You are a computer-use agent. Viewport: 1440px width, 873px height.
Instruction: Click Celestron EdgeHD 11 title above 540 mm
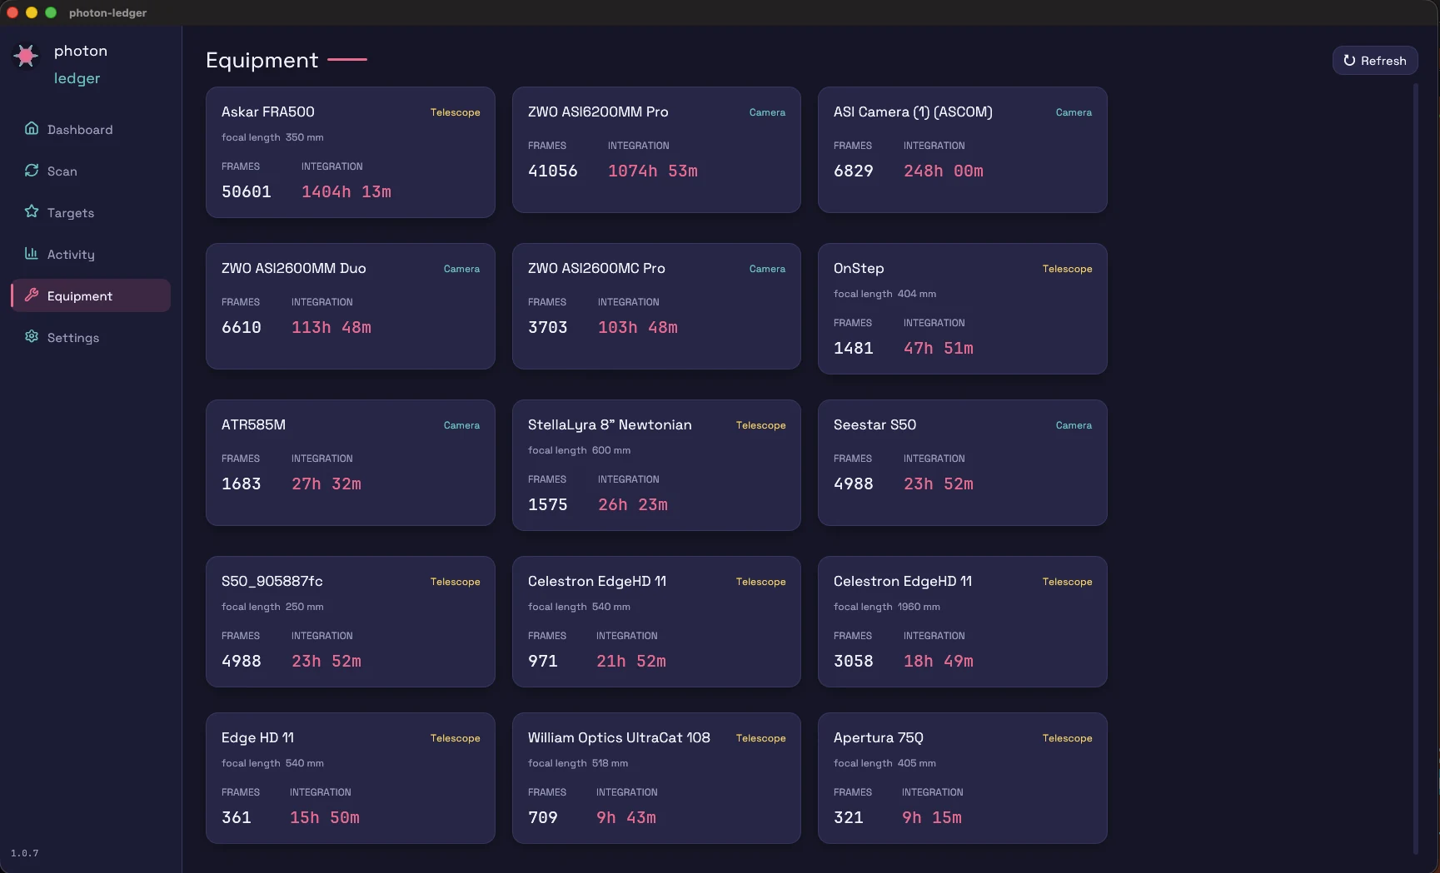tap(597, 581)
